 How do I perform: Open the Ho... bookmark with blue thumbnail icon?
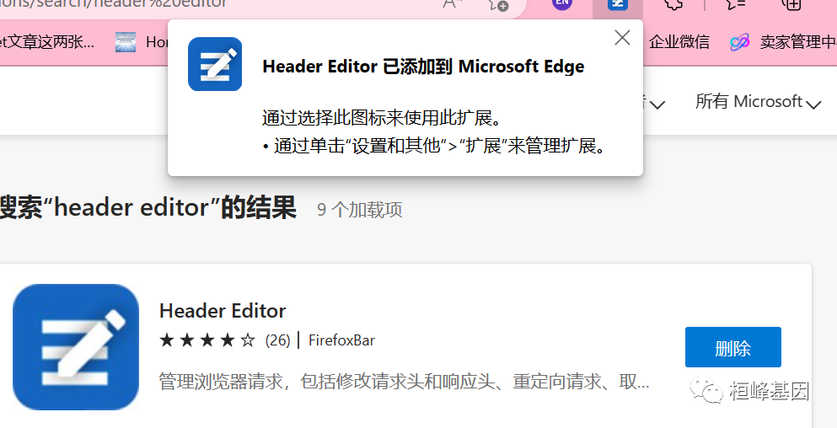coord(142,41)
